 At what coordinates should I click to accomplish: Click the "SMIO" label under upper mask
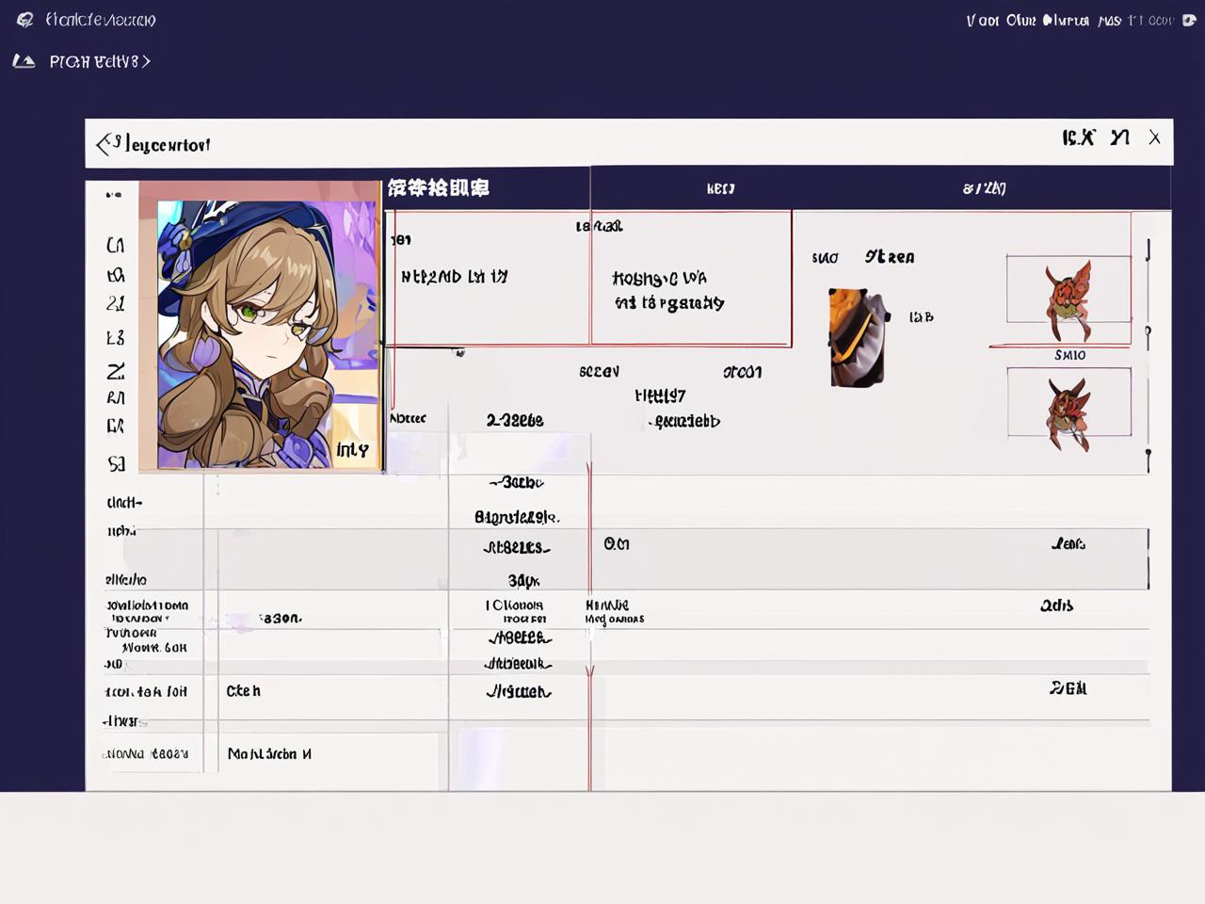pyautogui.click(x=1070, y=355)
